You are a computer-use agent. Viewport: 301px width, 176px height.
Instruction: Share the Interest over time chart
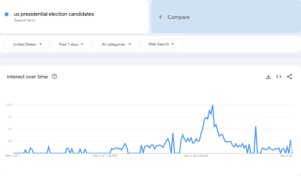click(289, 77)
